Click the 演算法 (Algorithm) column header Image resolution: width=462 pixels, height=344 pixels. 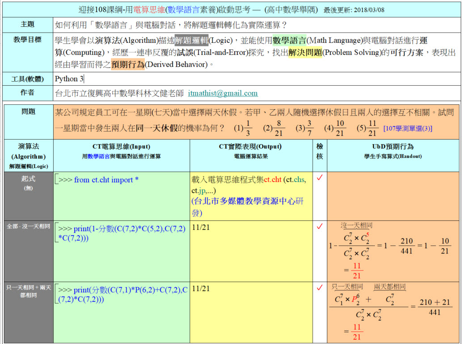tap(29, 156)
